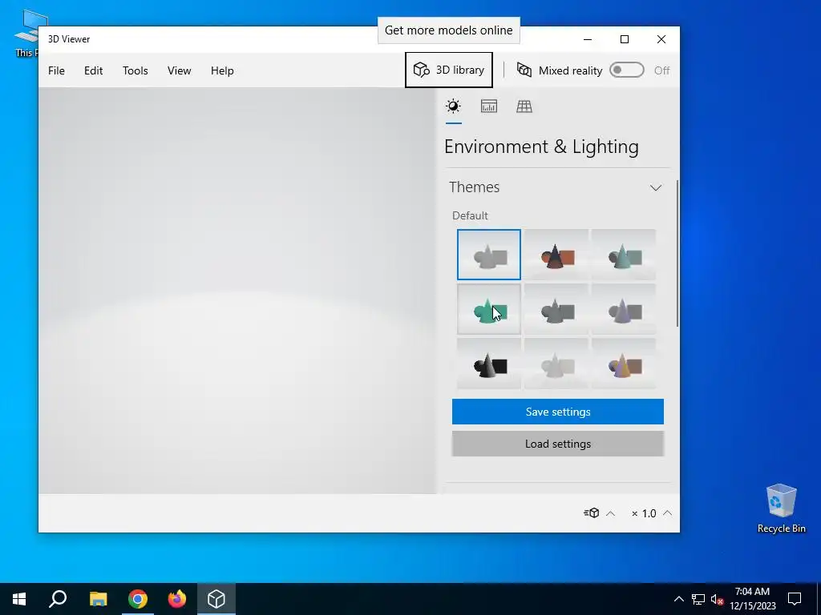Launch Firefox from the taskbar
Image resolution: width=821 pixels, height=615 pixels.
177,599
